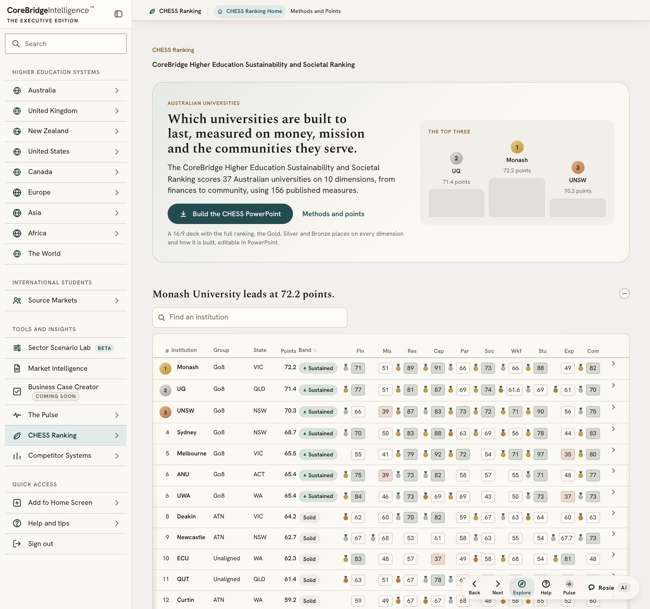Open the three-dots options menu for ranking
The image size is (650, 609).
pyautogui.click(x=624, y=294)
